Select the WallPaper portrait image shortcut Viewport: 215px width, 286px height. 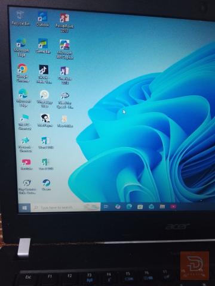click(45, 120)
